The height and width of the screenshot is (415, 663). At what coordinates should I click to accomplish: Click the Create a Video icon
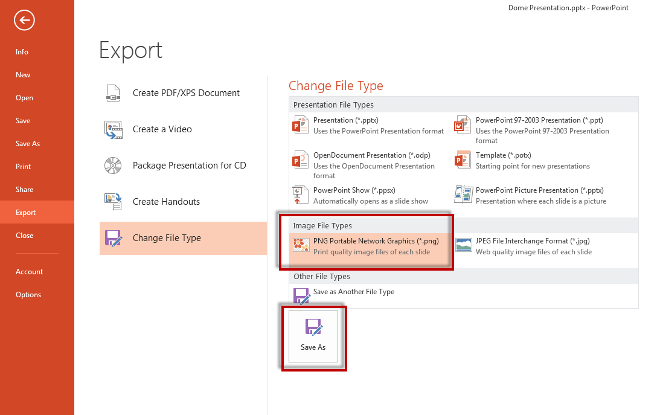tap(114, 129)
